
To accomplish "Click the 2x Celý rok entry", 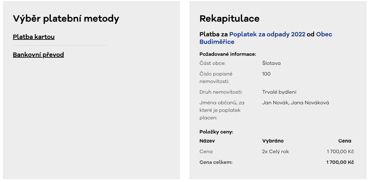I will point(275,152).
